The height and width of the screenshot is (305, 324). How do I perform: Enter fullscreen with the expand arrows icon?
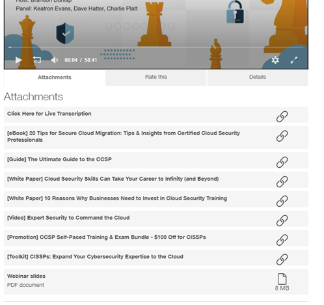(294, 60)
